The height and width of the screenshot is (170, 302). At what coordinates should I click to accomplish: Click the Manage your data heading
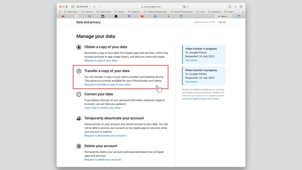point(96,36)
